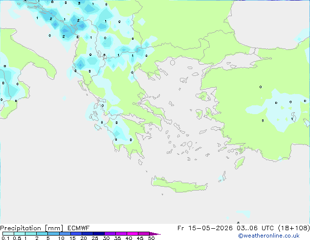Click the legend value '0.1'

(5, 238)
